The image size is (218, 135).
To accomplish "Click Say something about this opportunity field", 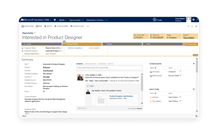I will tap(109, 67).
